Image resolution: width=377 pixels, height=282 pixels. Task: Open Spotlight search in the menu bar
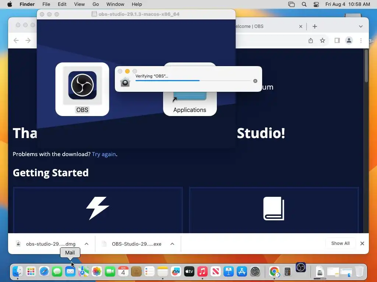(304, 4)
